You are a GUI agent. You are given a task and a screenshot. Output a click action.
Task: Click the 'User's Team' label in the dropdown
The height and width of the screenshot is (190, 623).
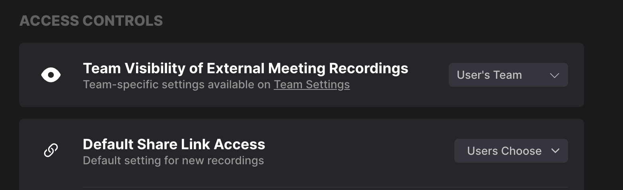(x=489, y=75)
